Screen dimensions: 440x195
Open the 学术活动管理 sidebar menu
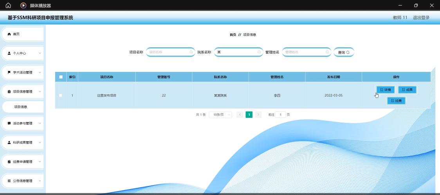(23, 73)
